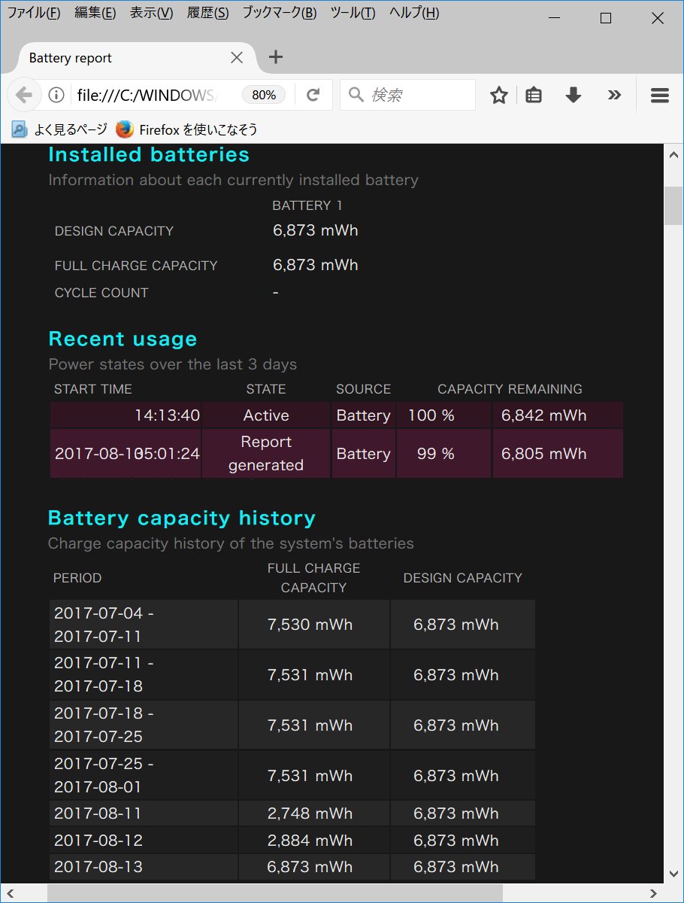Open the 履歴(S) menu
684x903 pixels.
[207, 13]
